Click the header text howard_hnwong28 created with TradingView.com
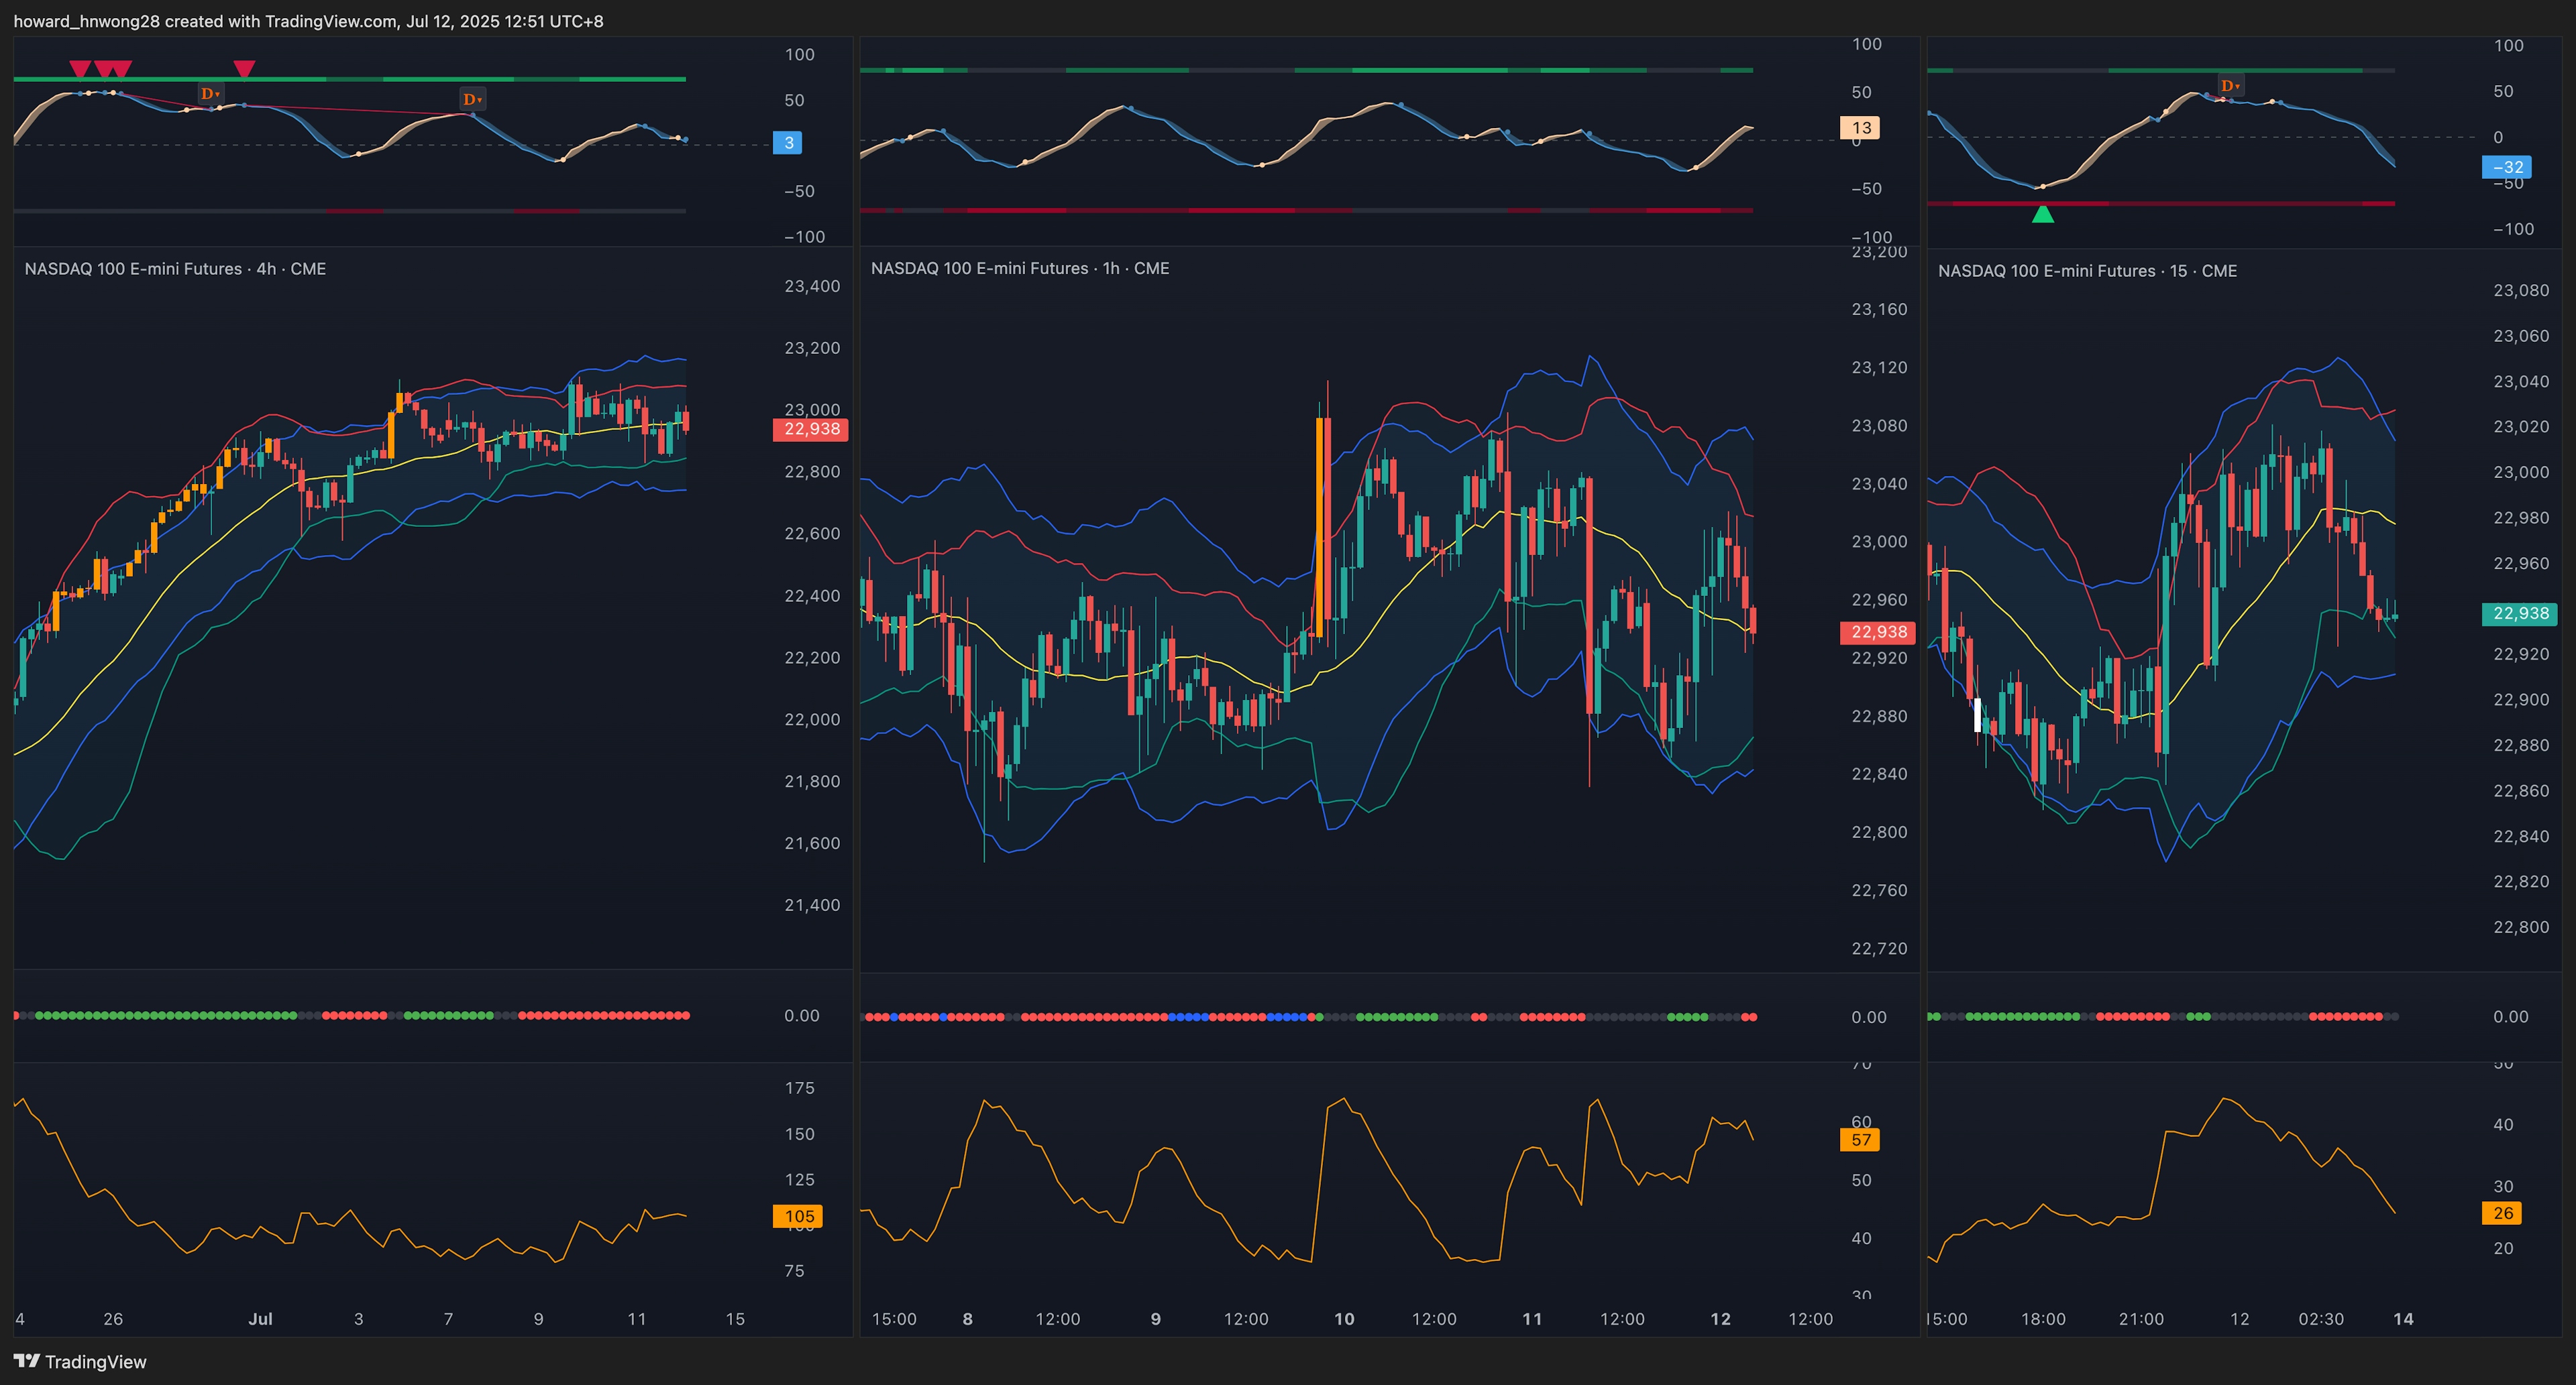 point(205,21)
